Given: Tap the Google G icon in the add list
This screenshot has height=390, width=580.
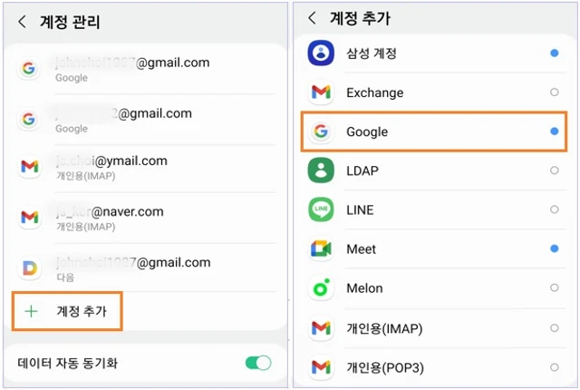Looking at the screenshot, I should [321, 132].
